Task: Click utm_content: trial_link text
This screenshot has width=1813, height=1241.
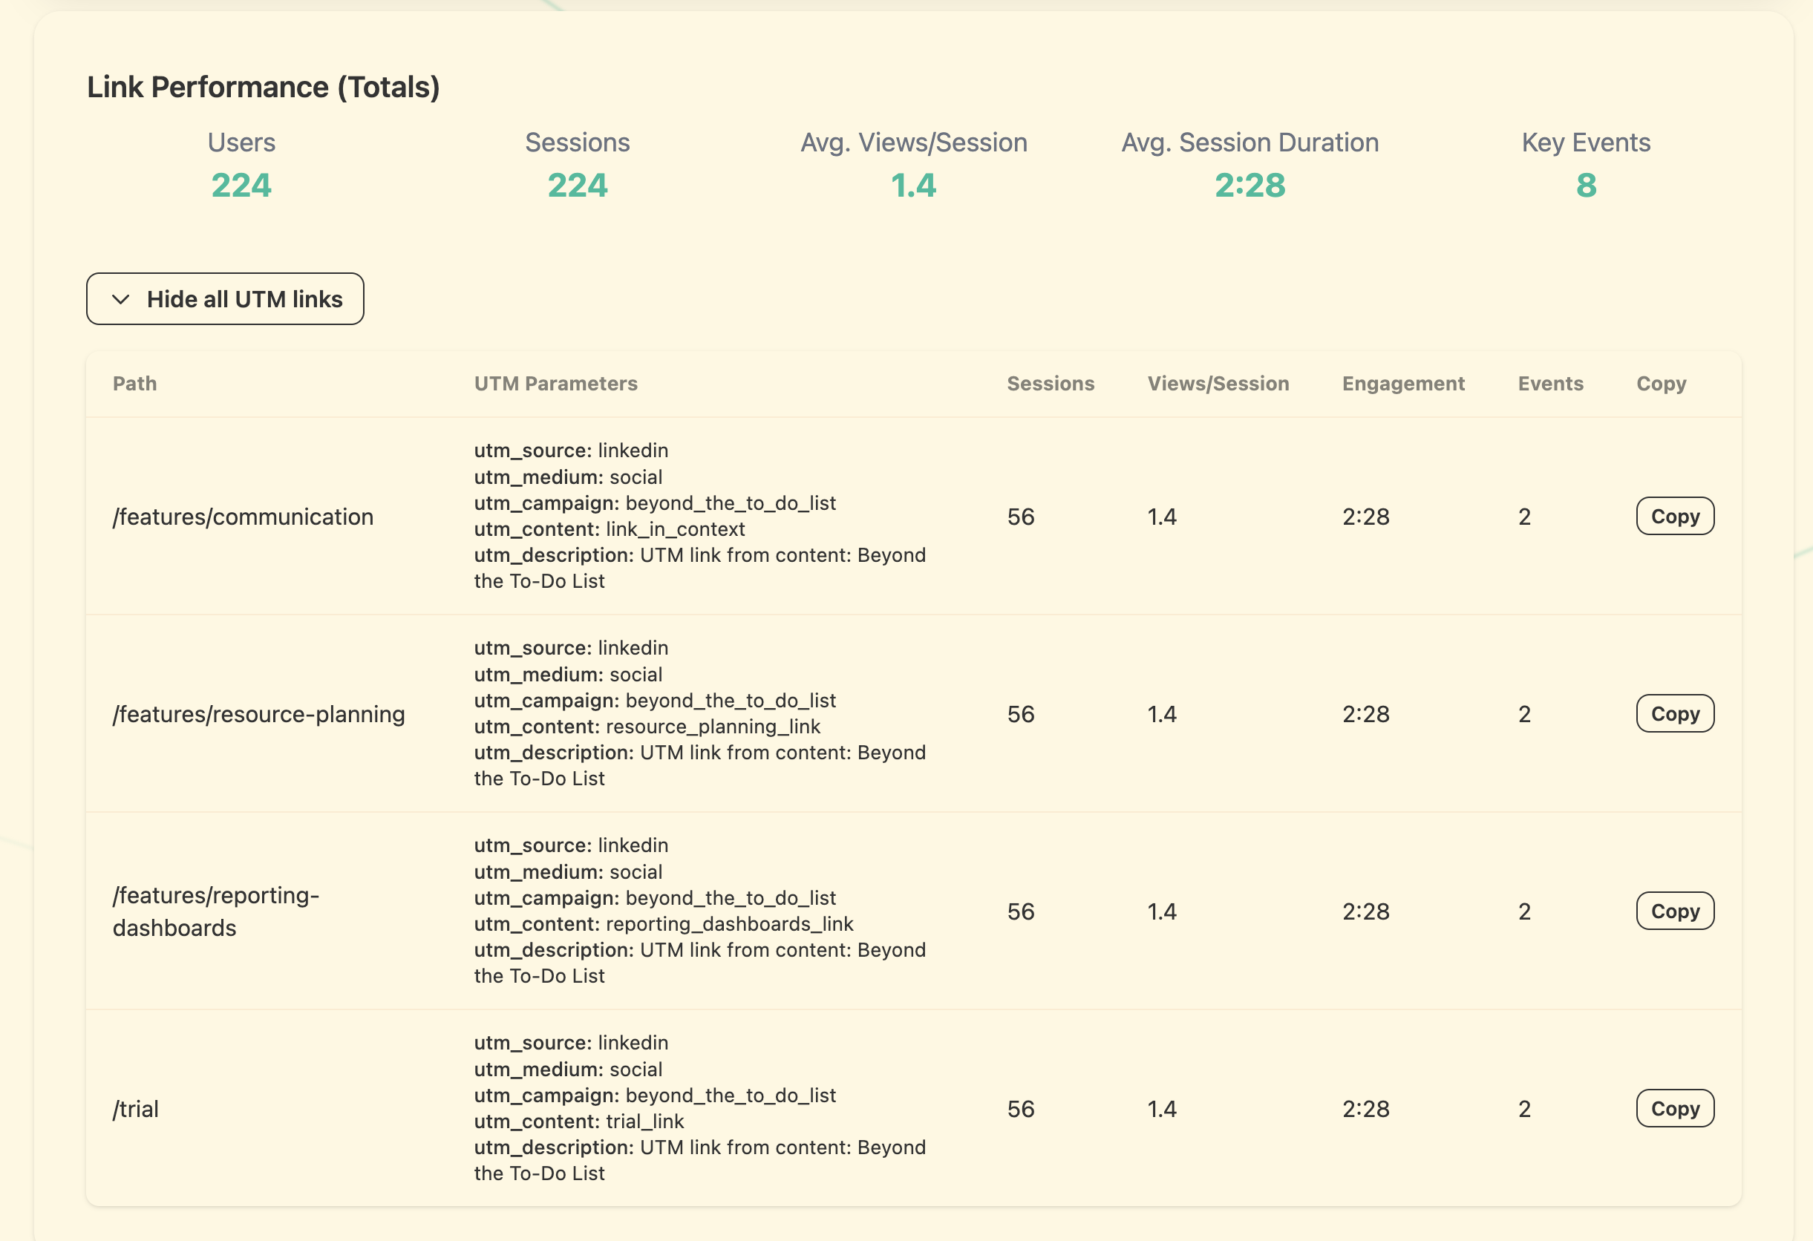Action: coord(579,1121)
